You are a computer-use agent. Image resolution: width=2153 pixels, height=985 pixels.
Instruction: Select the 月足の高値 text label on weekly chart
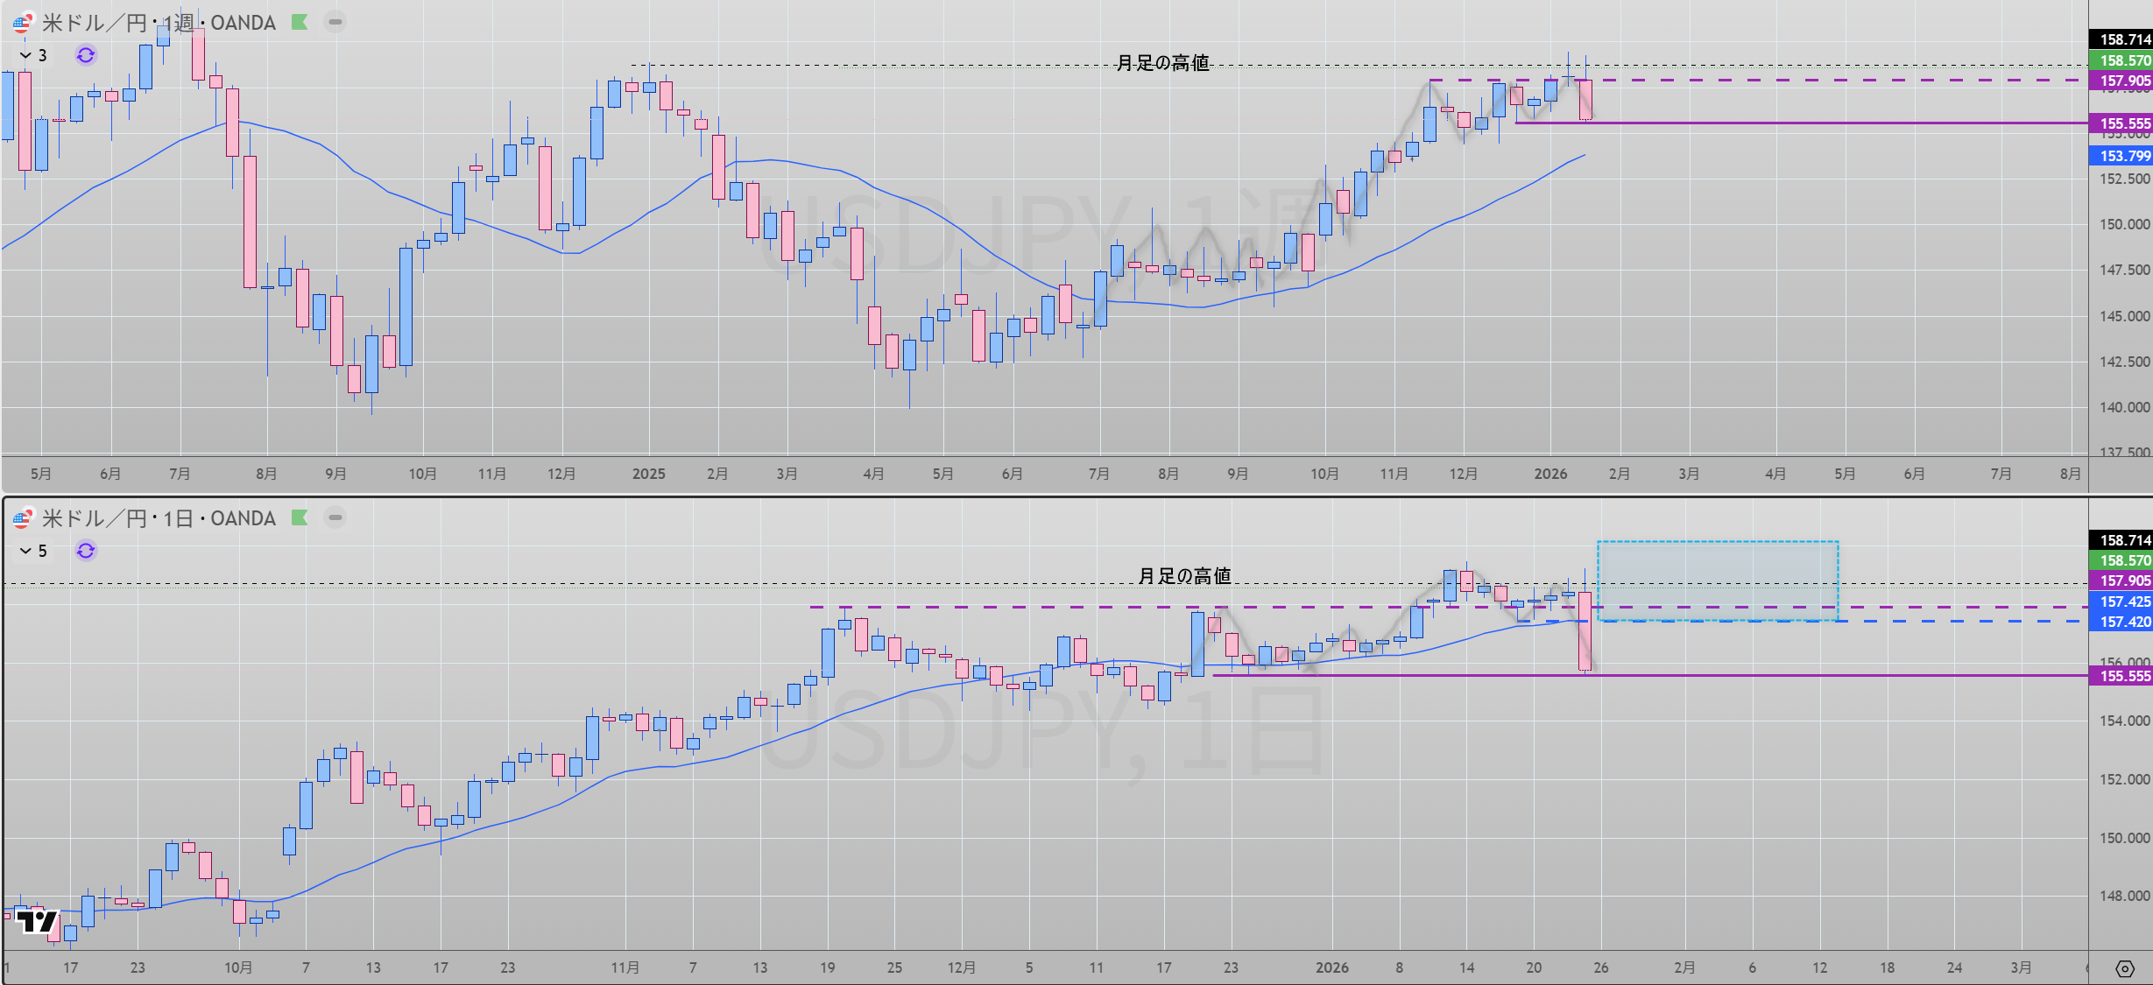coord(1162,63)
